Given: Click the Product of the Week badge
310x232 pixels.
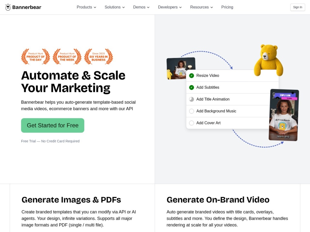Looking at the screenshot, I should pos(67,57).
